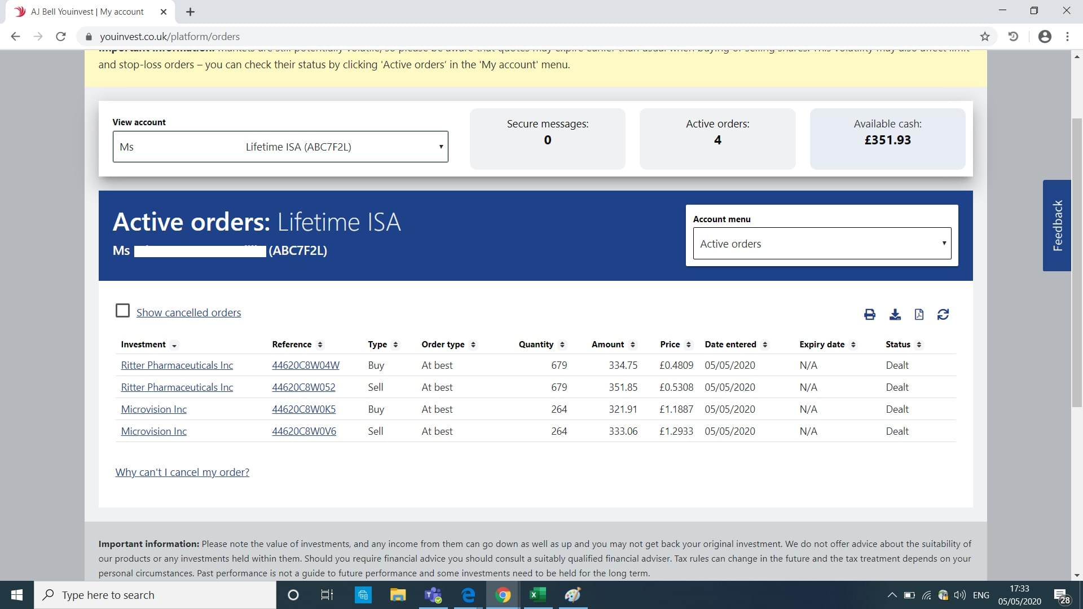Click the refresh orders icon

pyautogui.click(x=943, y=315)
